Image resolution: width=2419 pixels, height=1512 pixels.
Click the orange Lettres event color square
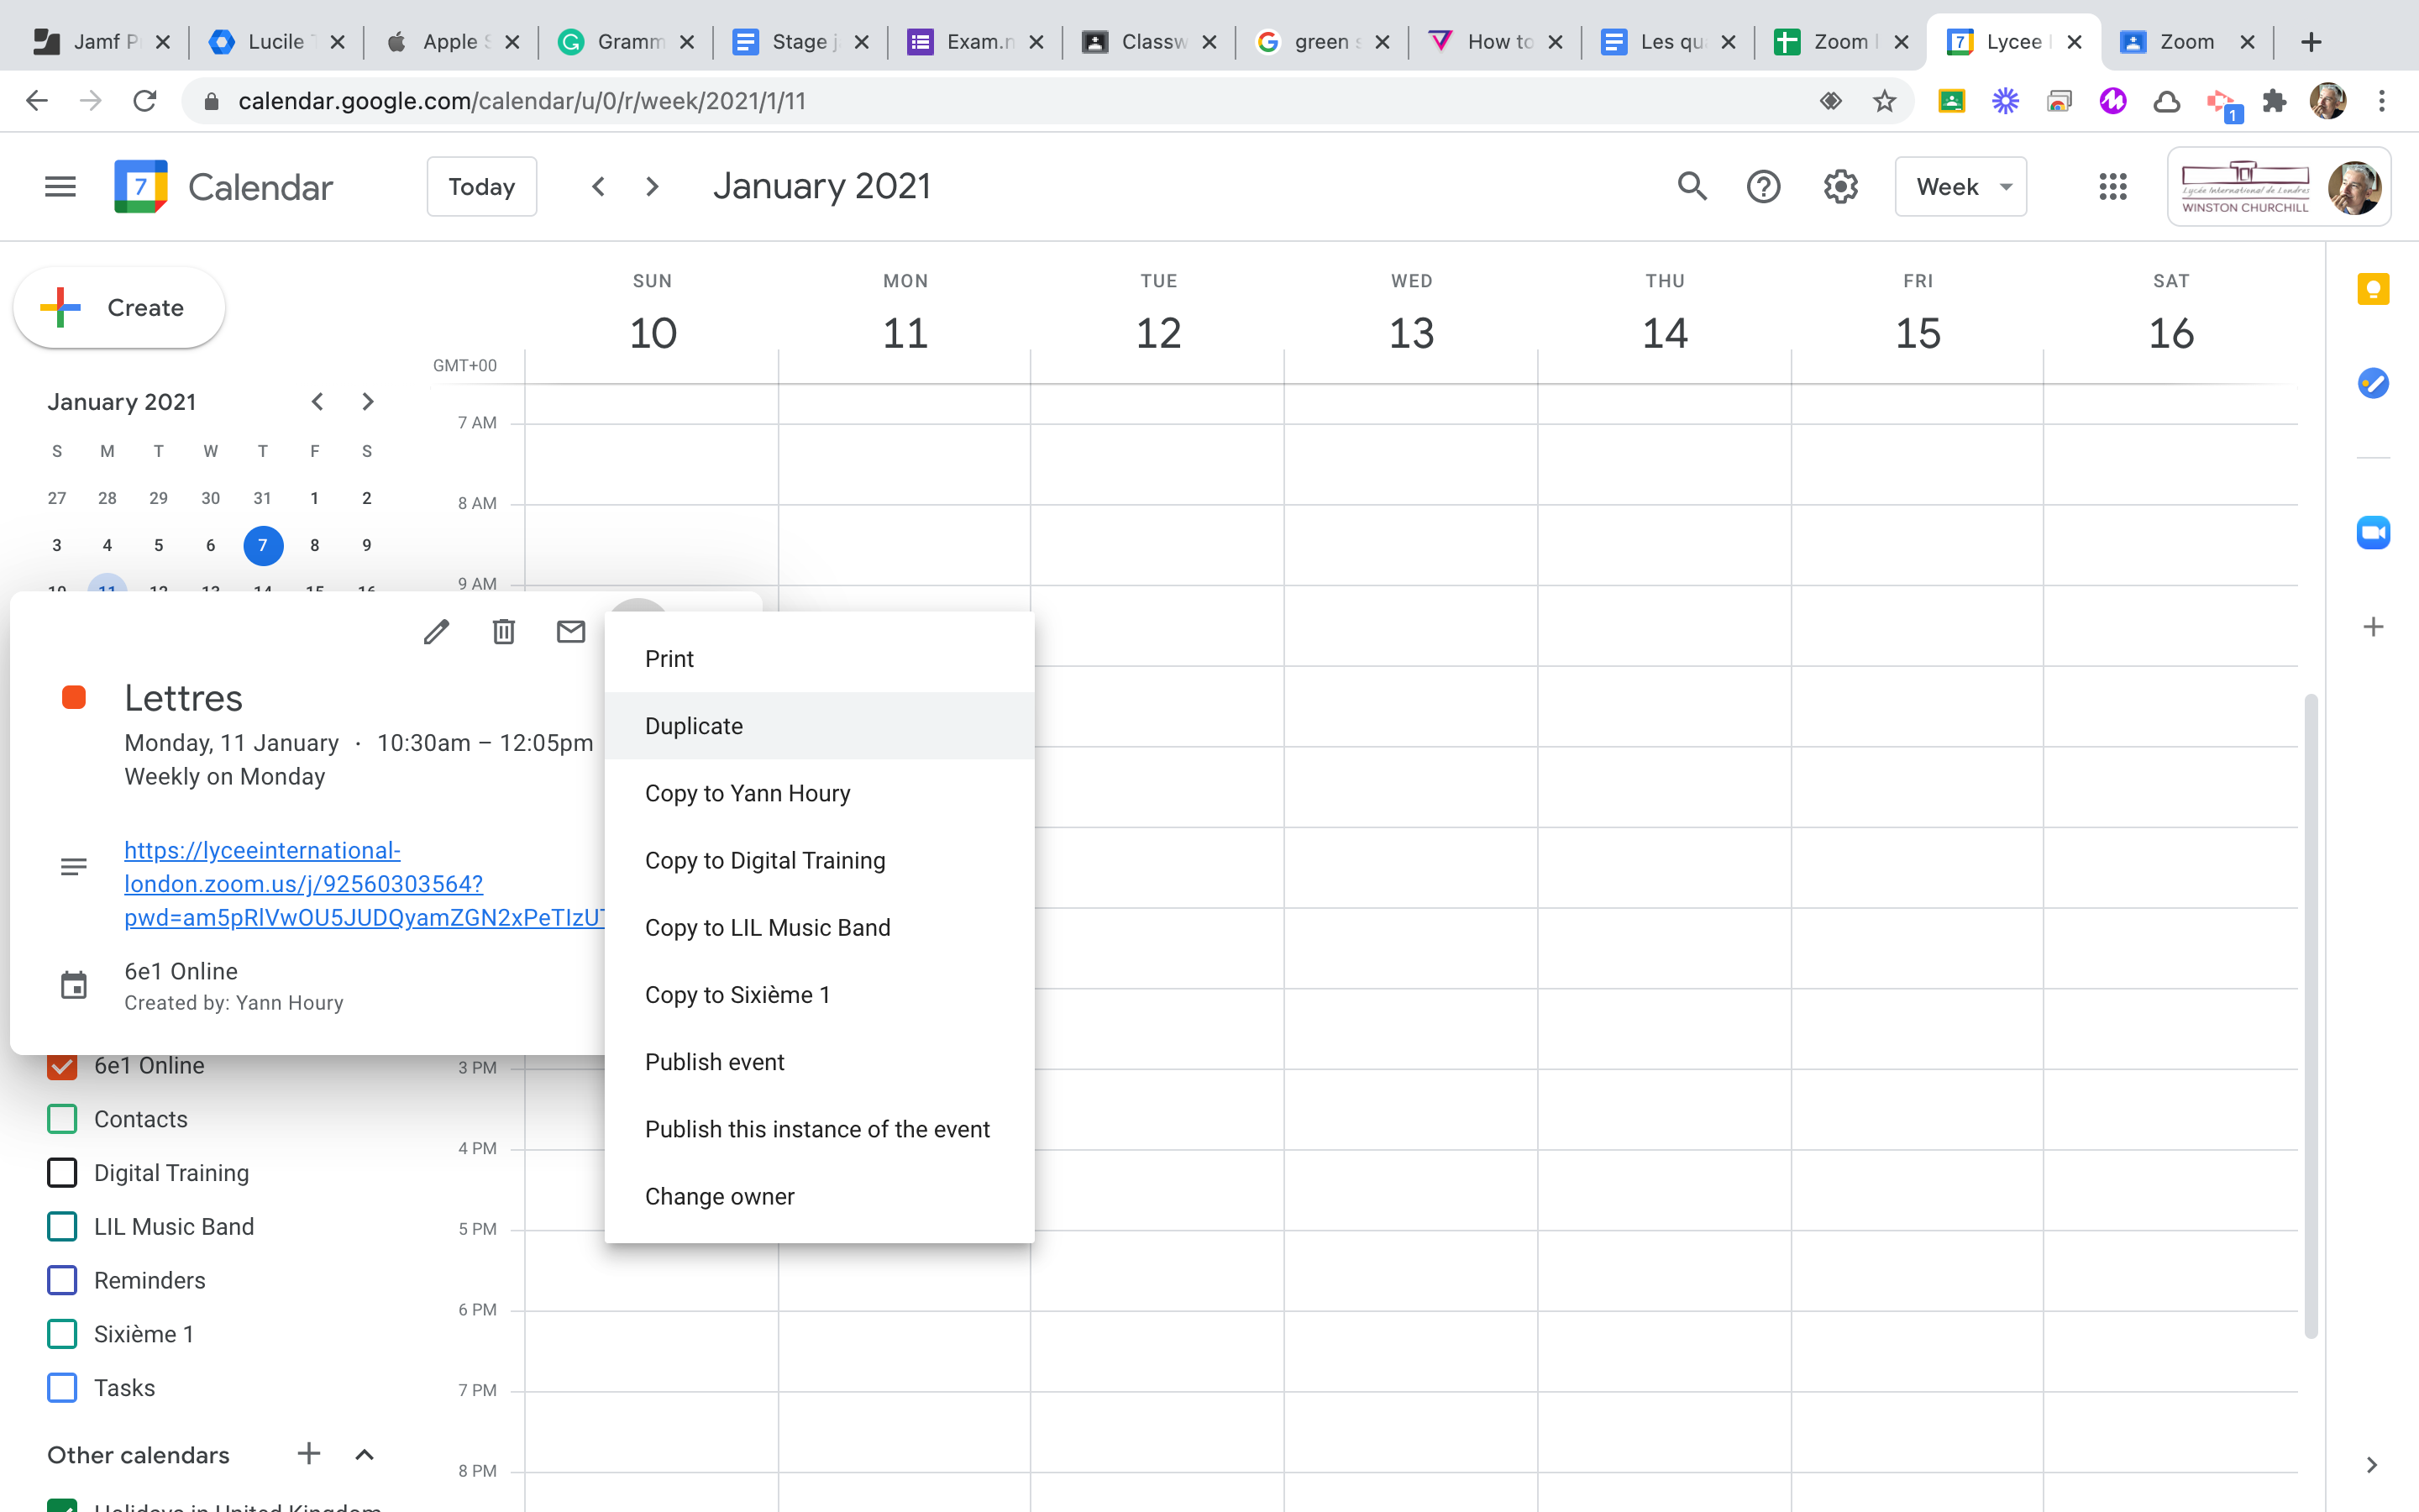pyautogui.click(x=74, y=698)
